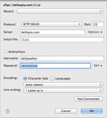
Task: Click the Server field with deltopia.com
Action: pyautogui.click(x=52, y=32)
